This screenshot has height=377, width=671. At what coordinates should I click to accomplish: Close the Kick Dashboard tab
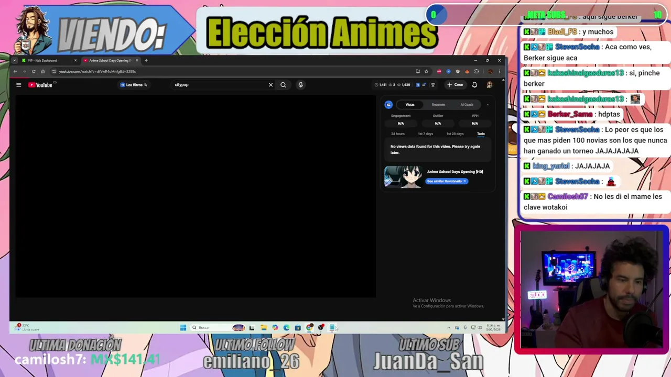pos(75,60)
